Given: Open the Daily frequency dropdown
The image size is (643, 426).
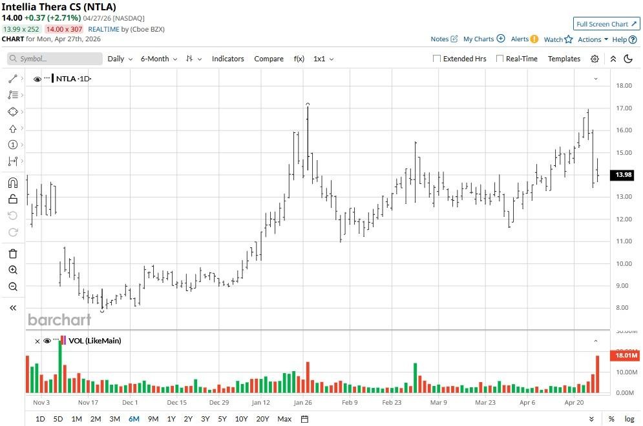Looking at the screenshot, I should pos(120,59).
